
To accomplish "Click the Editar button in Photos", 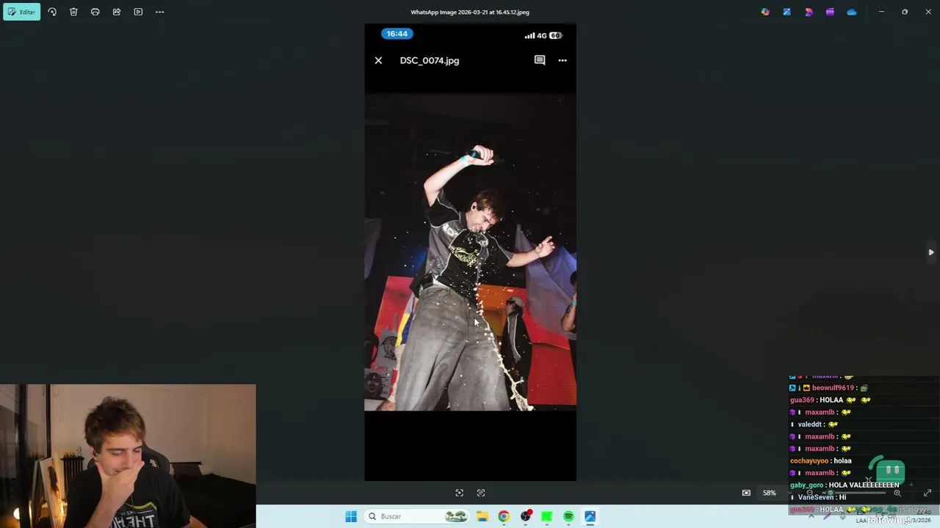I will point(22,12).
